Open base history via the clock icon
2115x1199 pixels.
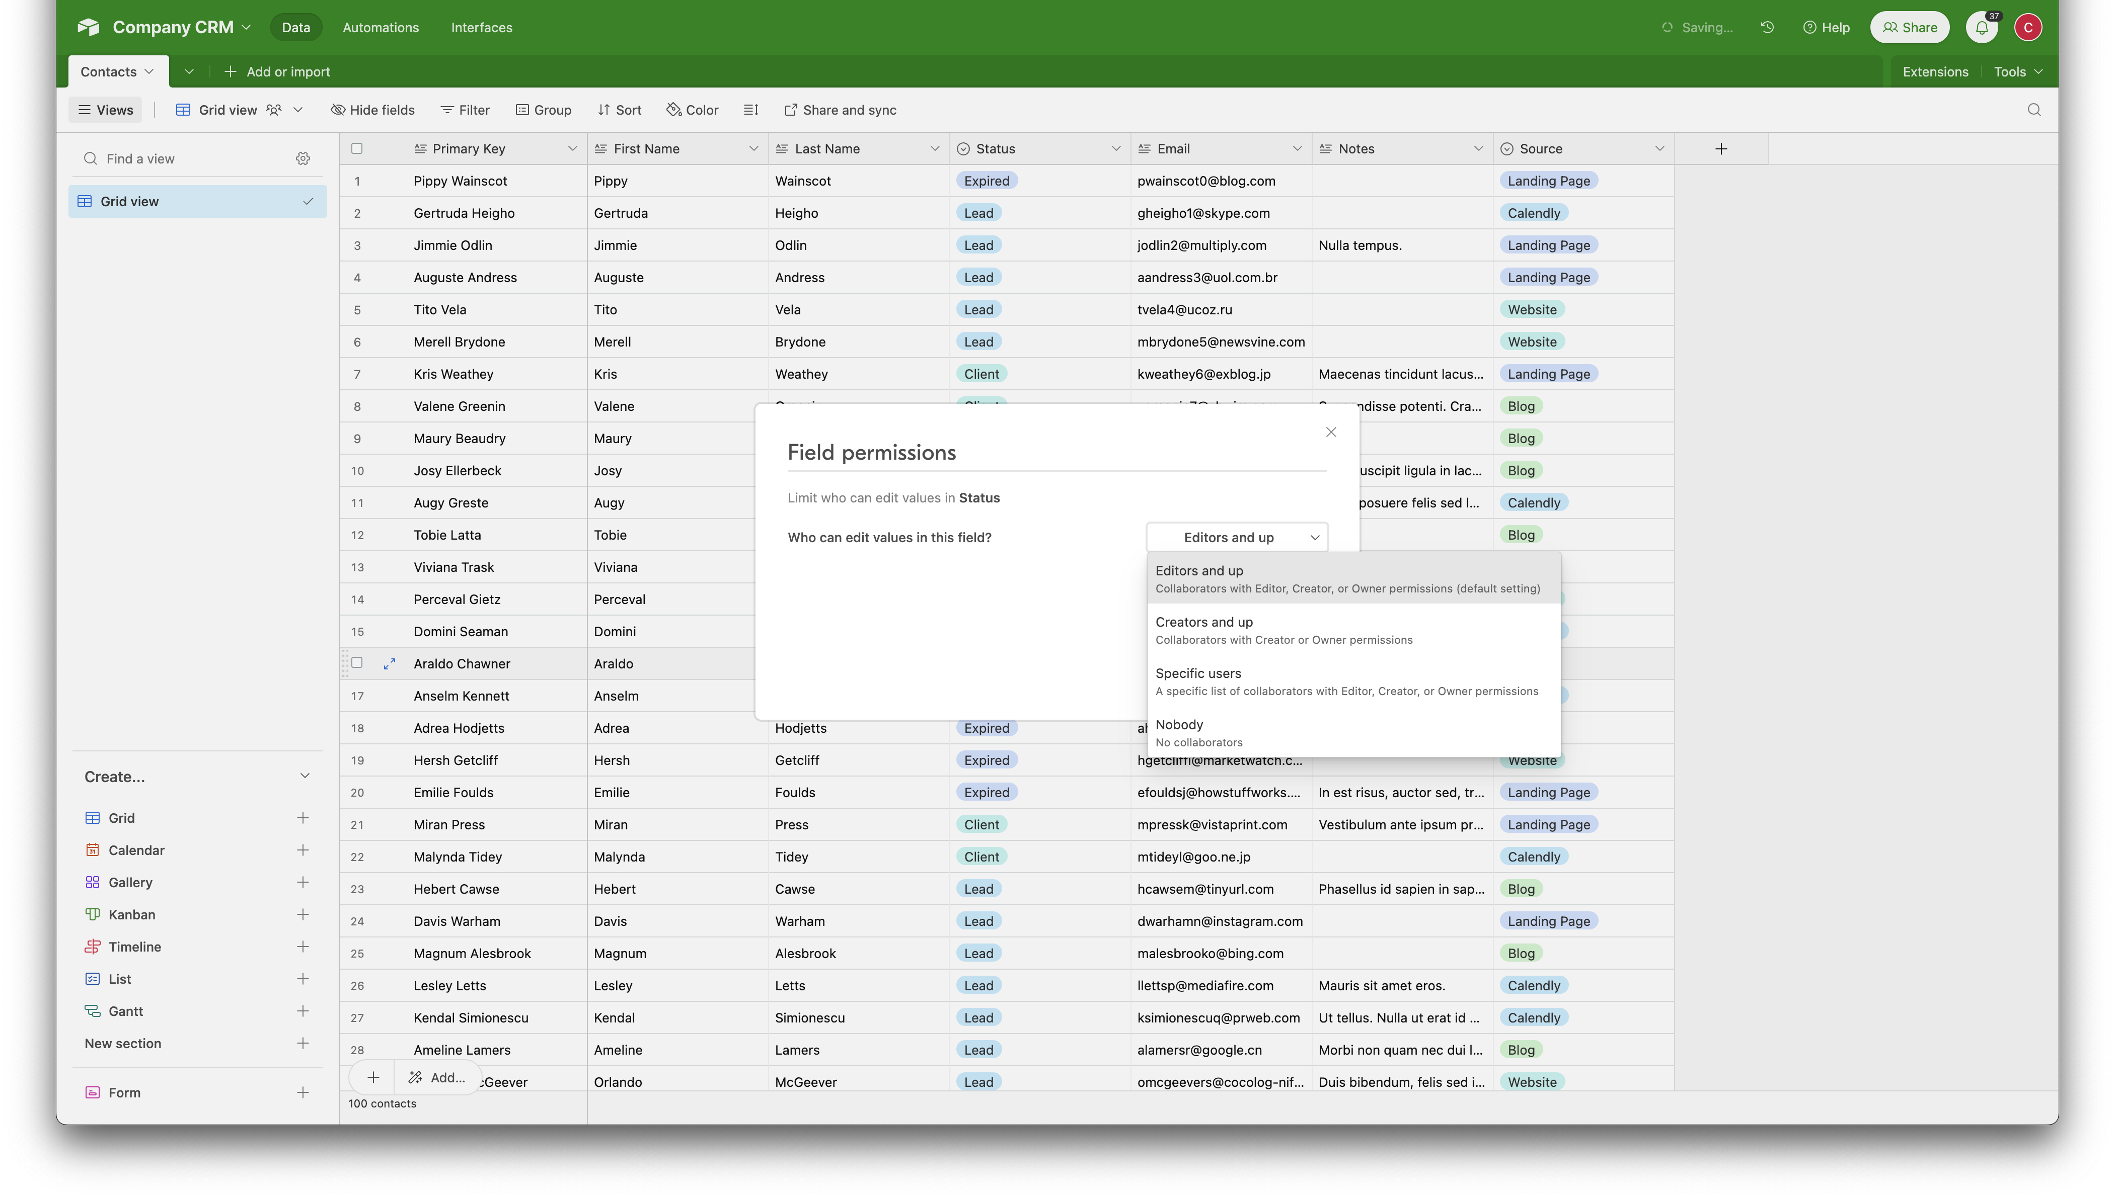pos(1767,26)
